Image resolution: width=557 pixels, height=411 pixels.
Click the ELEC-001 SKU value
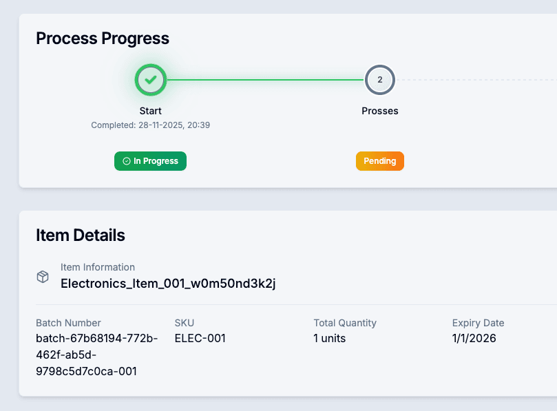click(200, 338)
